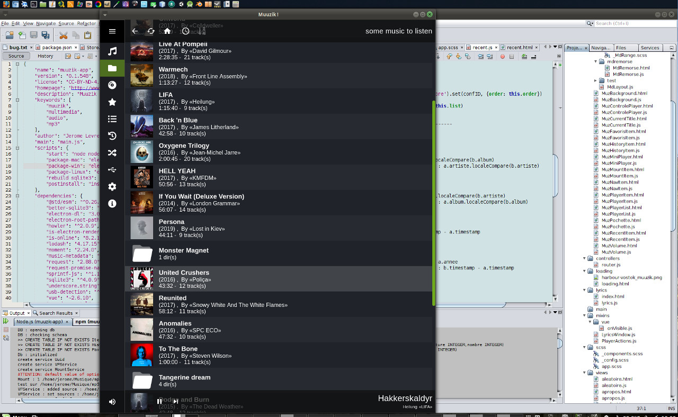The width and height of the screenshot is (678, 417).
Task: Go to home in Muuzik toolbar
Action: [x=167, y=31]
